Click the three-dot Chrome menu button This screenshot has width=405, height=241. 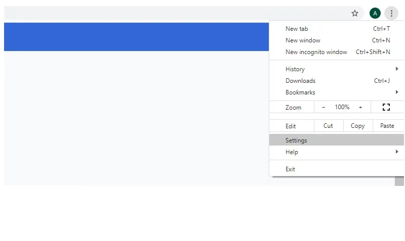point(391,13)
